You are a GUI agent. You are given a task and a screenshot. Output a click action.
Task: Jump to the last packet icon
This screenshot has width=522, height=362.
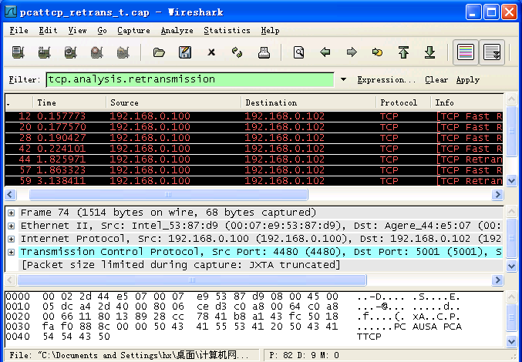[429, 52]
